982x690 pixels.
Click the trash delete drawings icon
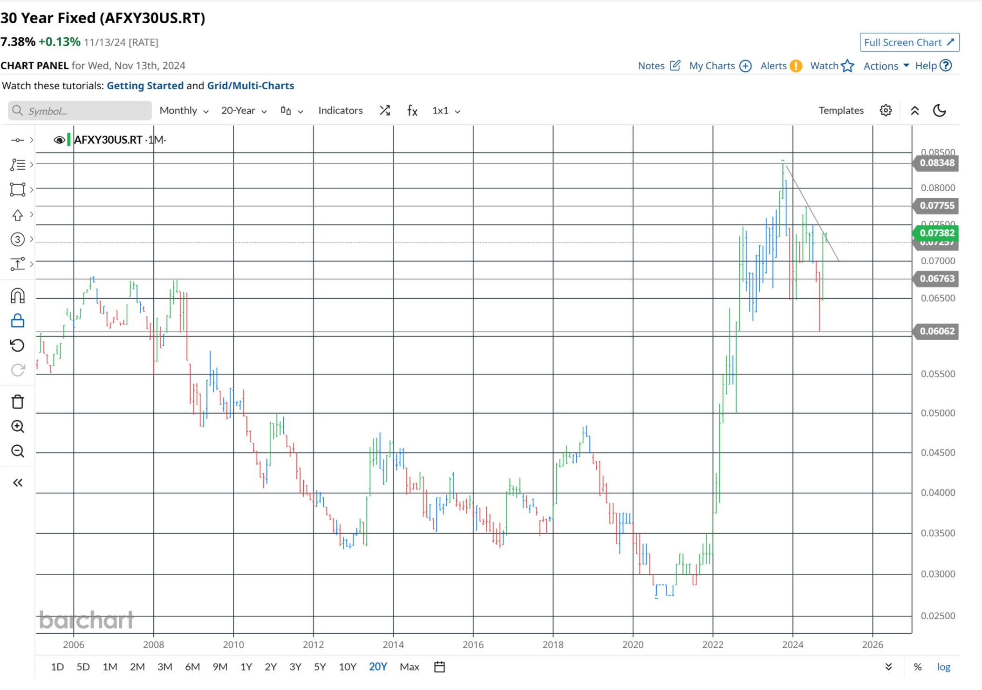18,402
